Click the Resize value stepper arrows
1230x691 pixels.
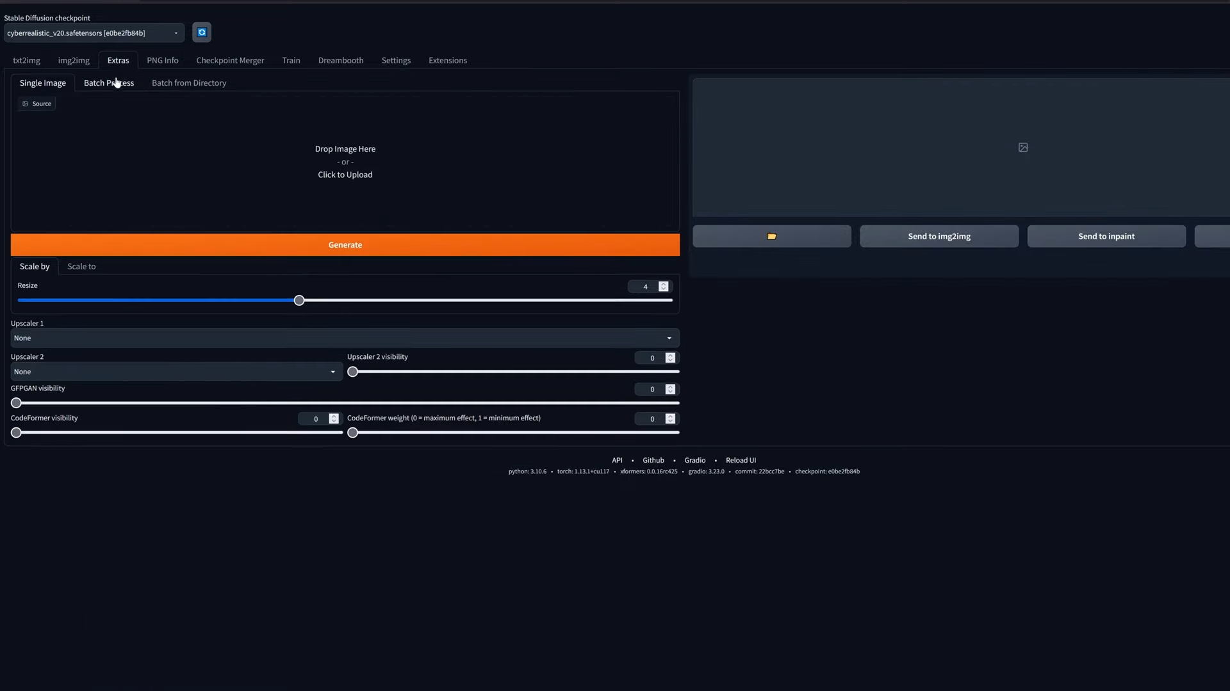(x=664, y=287)
